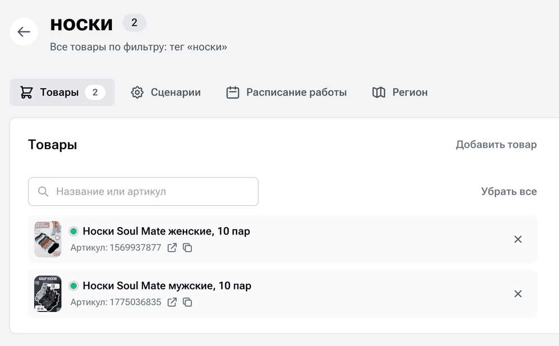Click text Артикул: 1775036835
The image size is (559, 346).
click(116, 302)
